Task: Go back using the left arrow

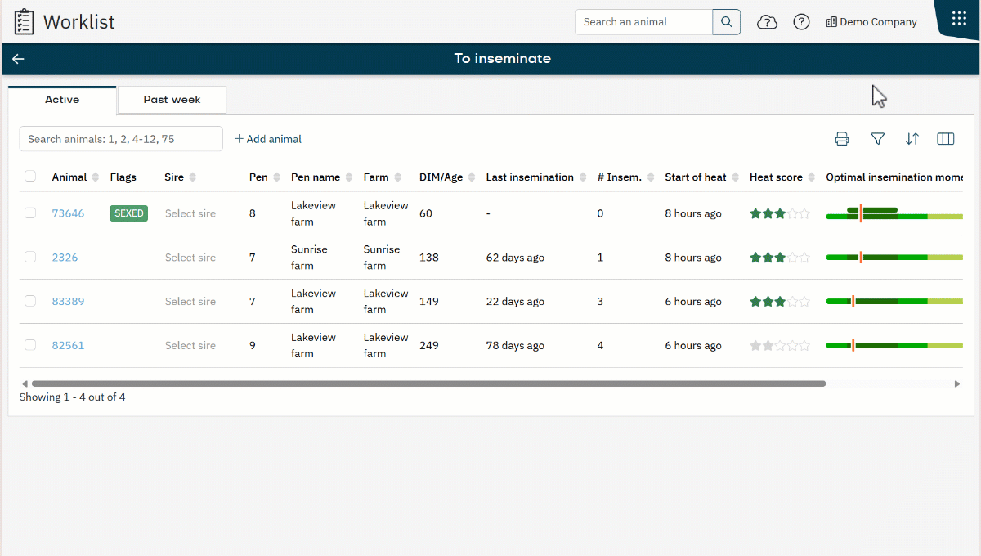Action: click(x=18, y=59)
